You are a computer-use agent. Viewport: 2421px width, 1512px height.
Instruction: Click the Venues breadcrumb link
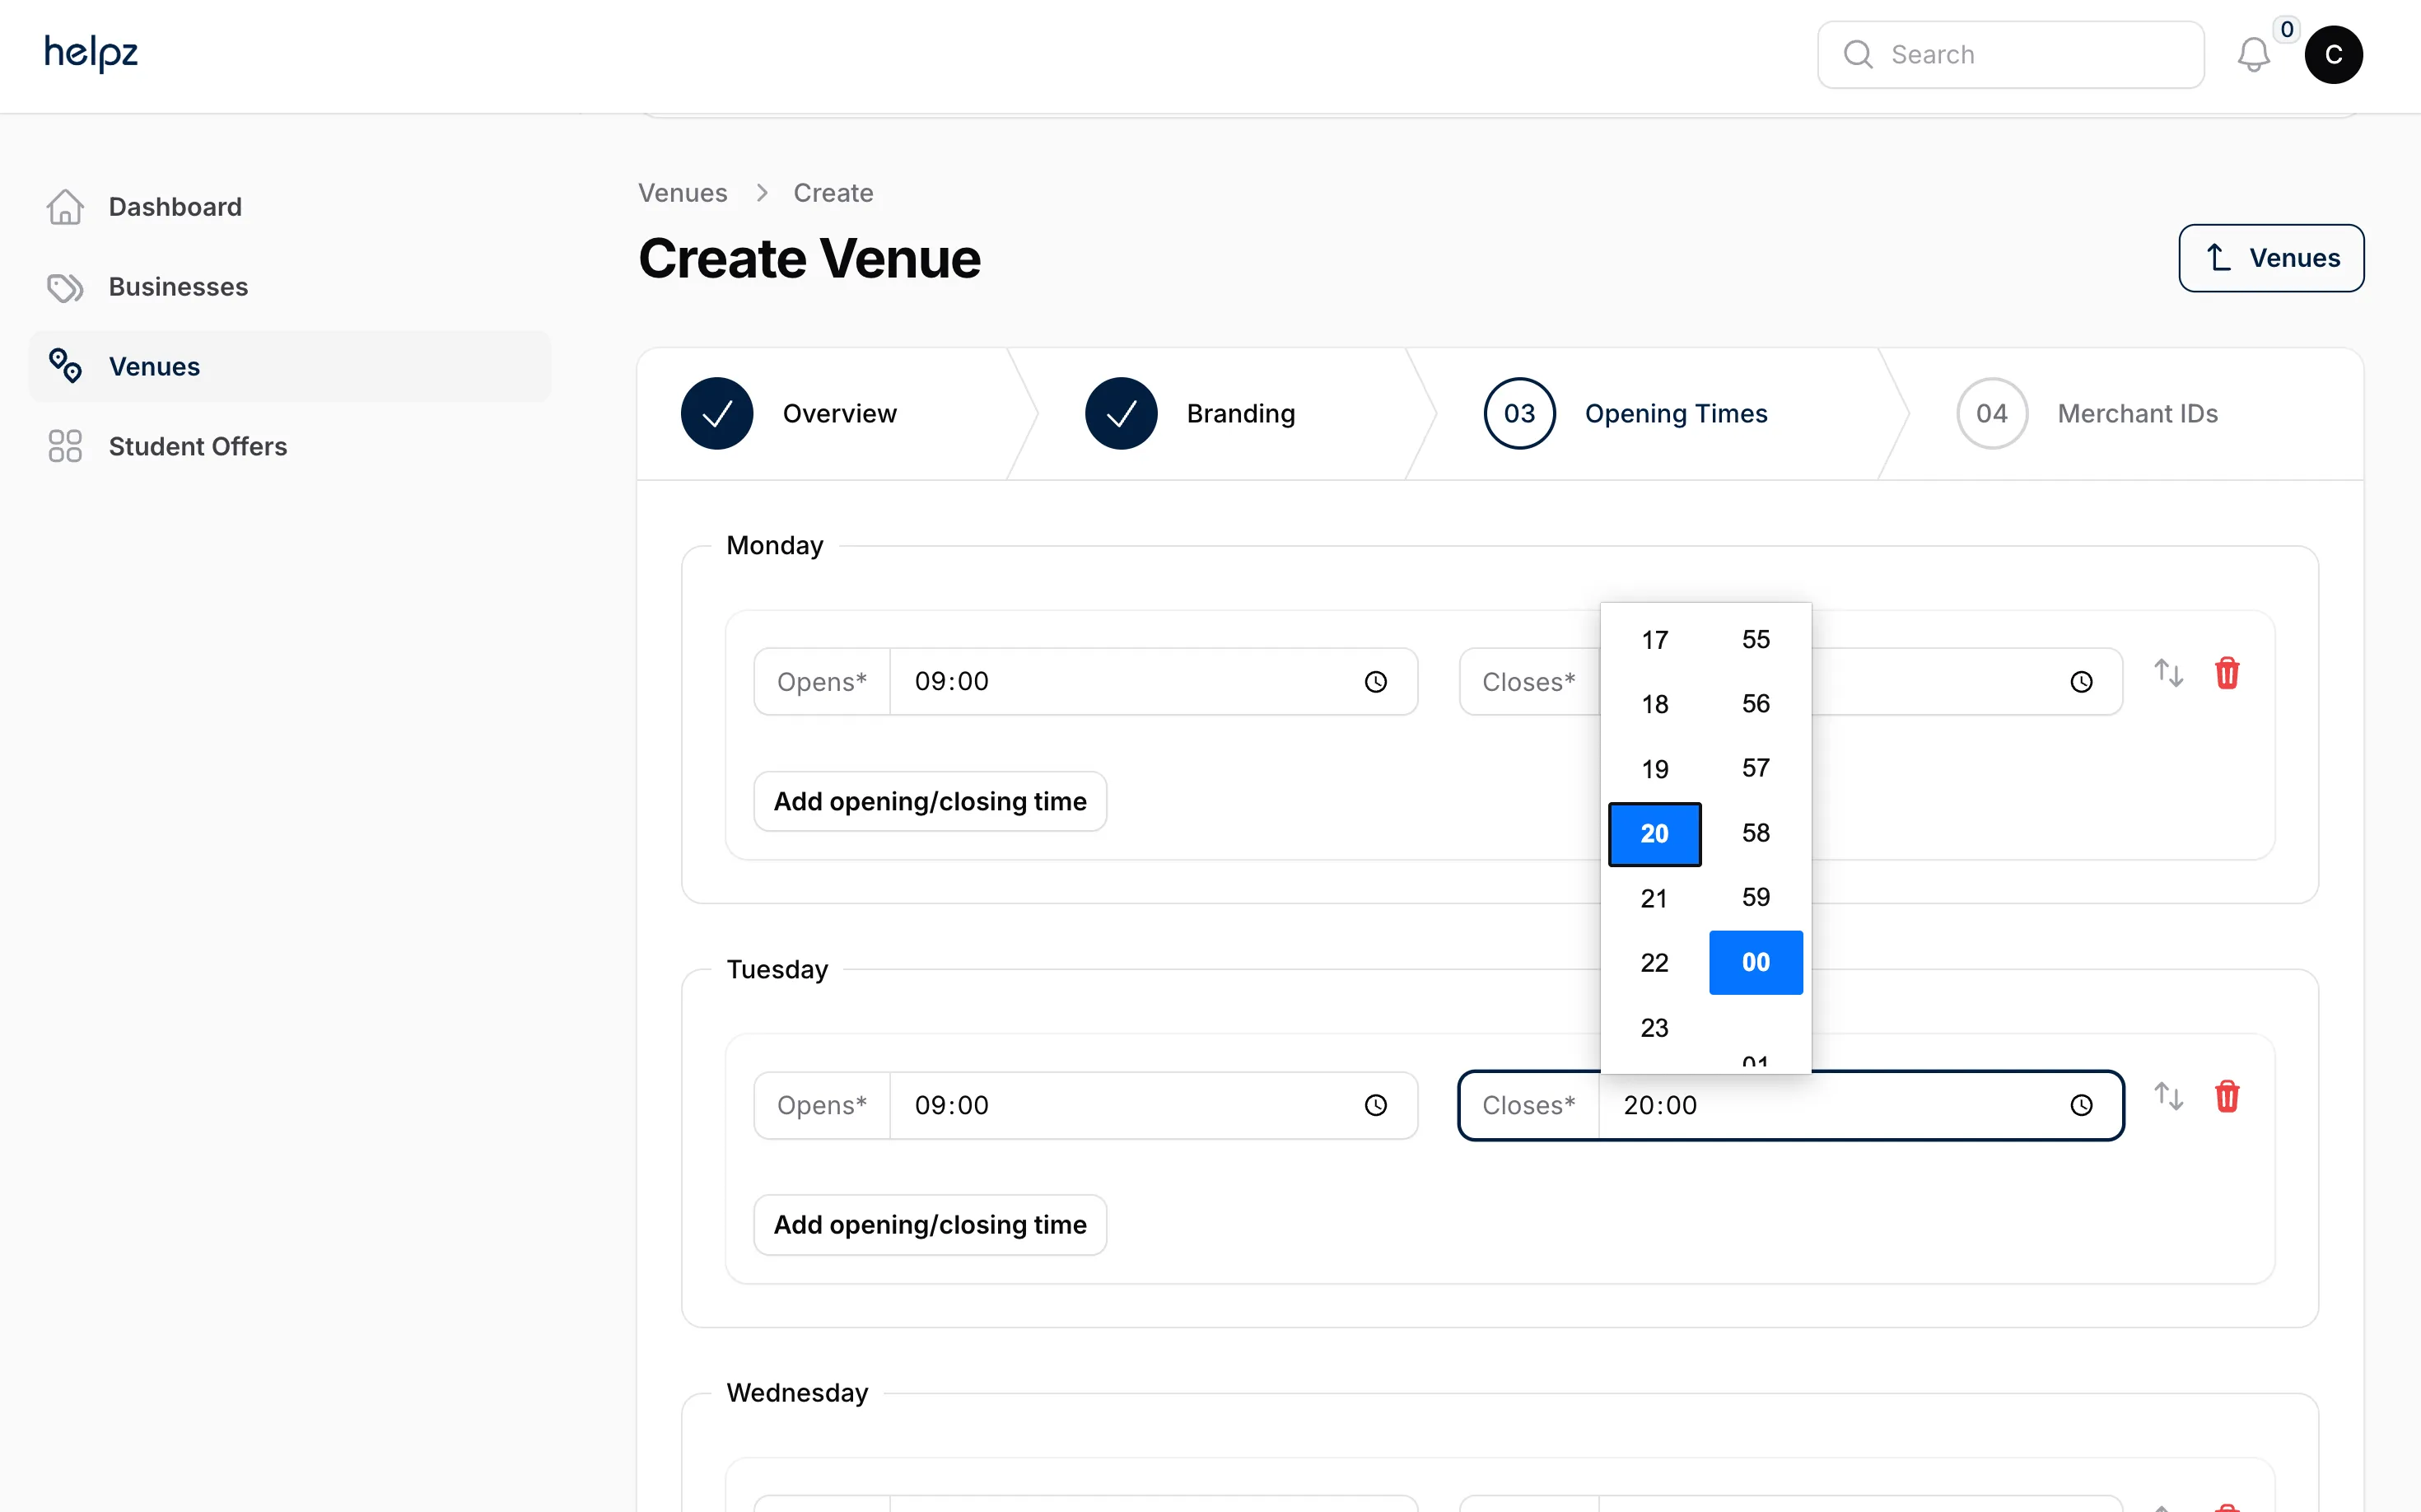(x=683, y=193)
